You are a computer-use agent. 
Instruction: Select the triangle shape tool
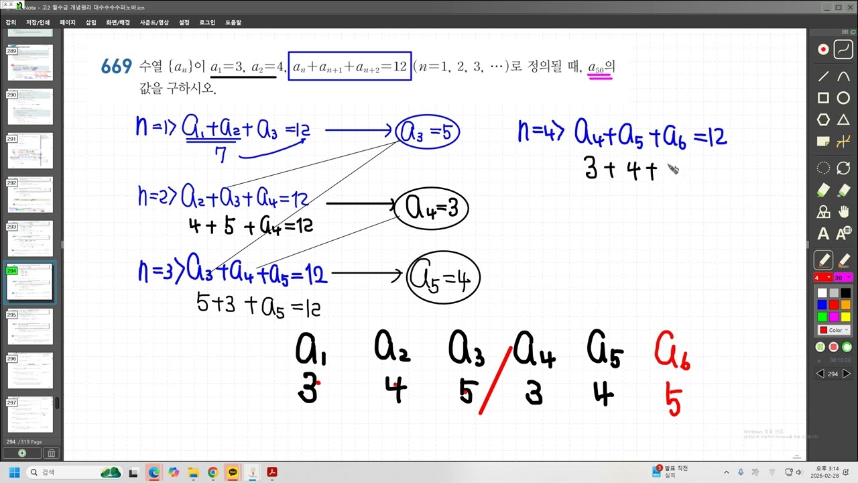click(843, 120)
